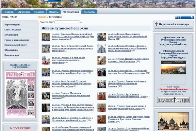This screenshot has width=196, height=131.
Task: Click the RSS feed icon
Action: click(184, 17)
